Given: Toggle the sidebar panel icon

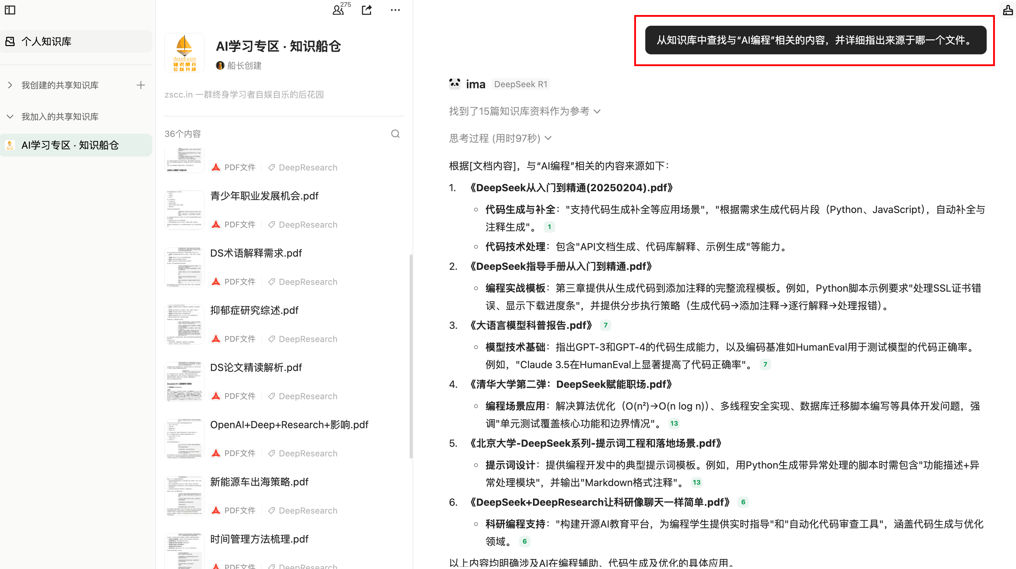Looking at the screenshot, I should (10, 10).
